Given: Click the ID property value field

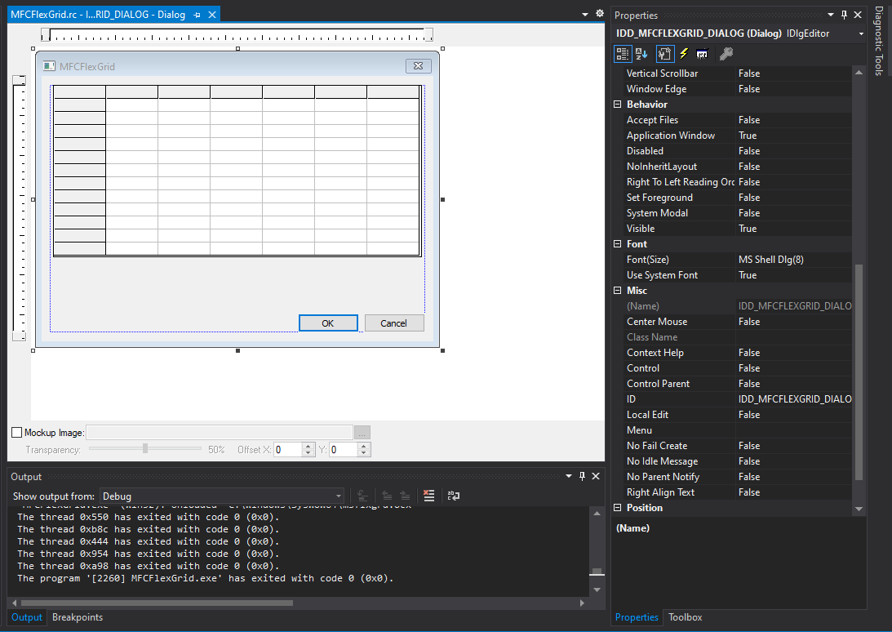Looking at the screenshot, I should point(794,399).
